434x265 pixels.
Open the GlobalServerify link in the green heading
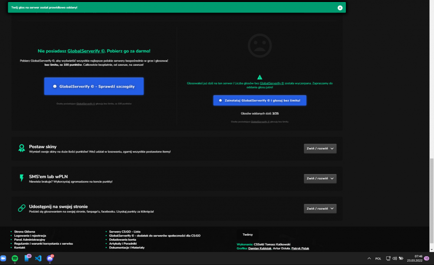pos(86,51)
